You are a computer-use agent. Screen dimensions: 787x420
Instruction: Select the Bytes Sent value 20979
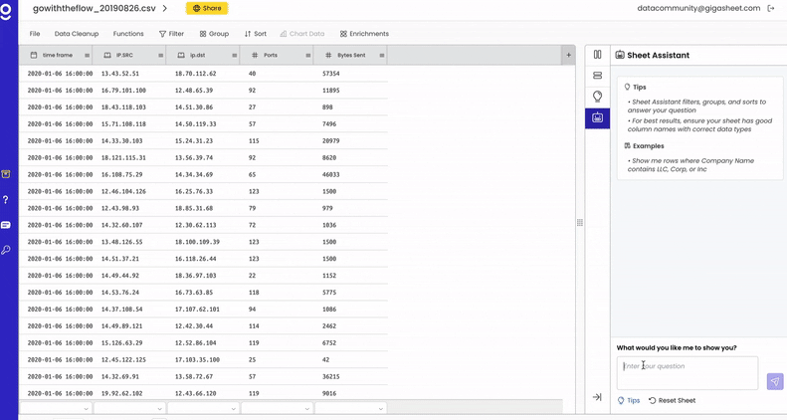(x=330, y=141)
